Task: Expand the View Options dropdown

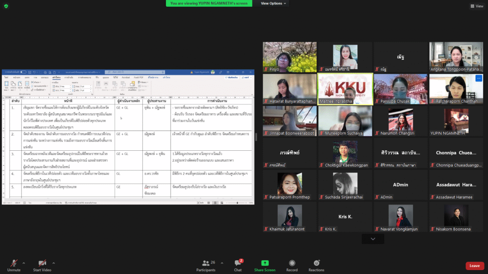Action: click(274, 3)
